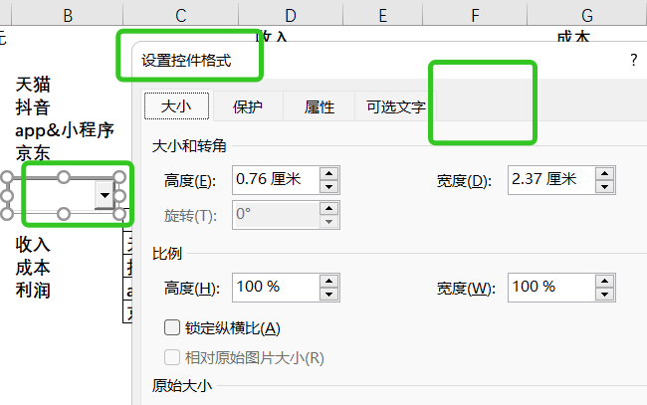The height and width of the screenshot is (405, 647).
Task: Decrease height in 大小和转角 with down arrow
Action: click(329, 186)
